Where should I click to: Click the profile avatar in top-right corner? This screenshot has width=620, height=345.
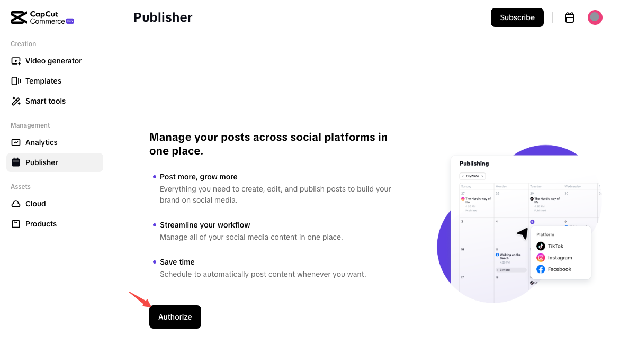[x=595, y=17]
